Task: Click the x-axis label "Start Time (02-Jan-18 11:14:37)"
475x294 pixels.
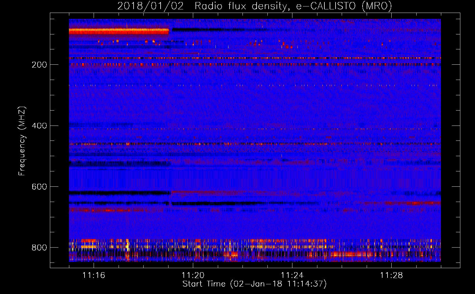Action: tap(255, 284)
